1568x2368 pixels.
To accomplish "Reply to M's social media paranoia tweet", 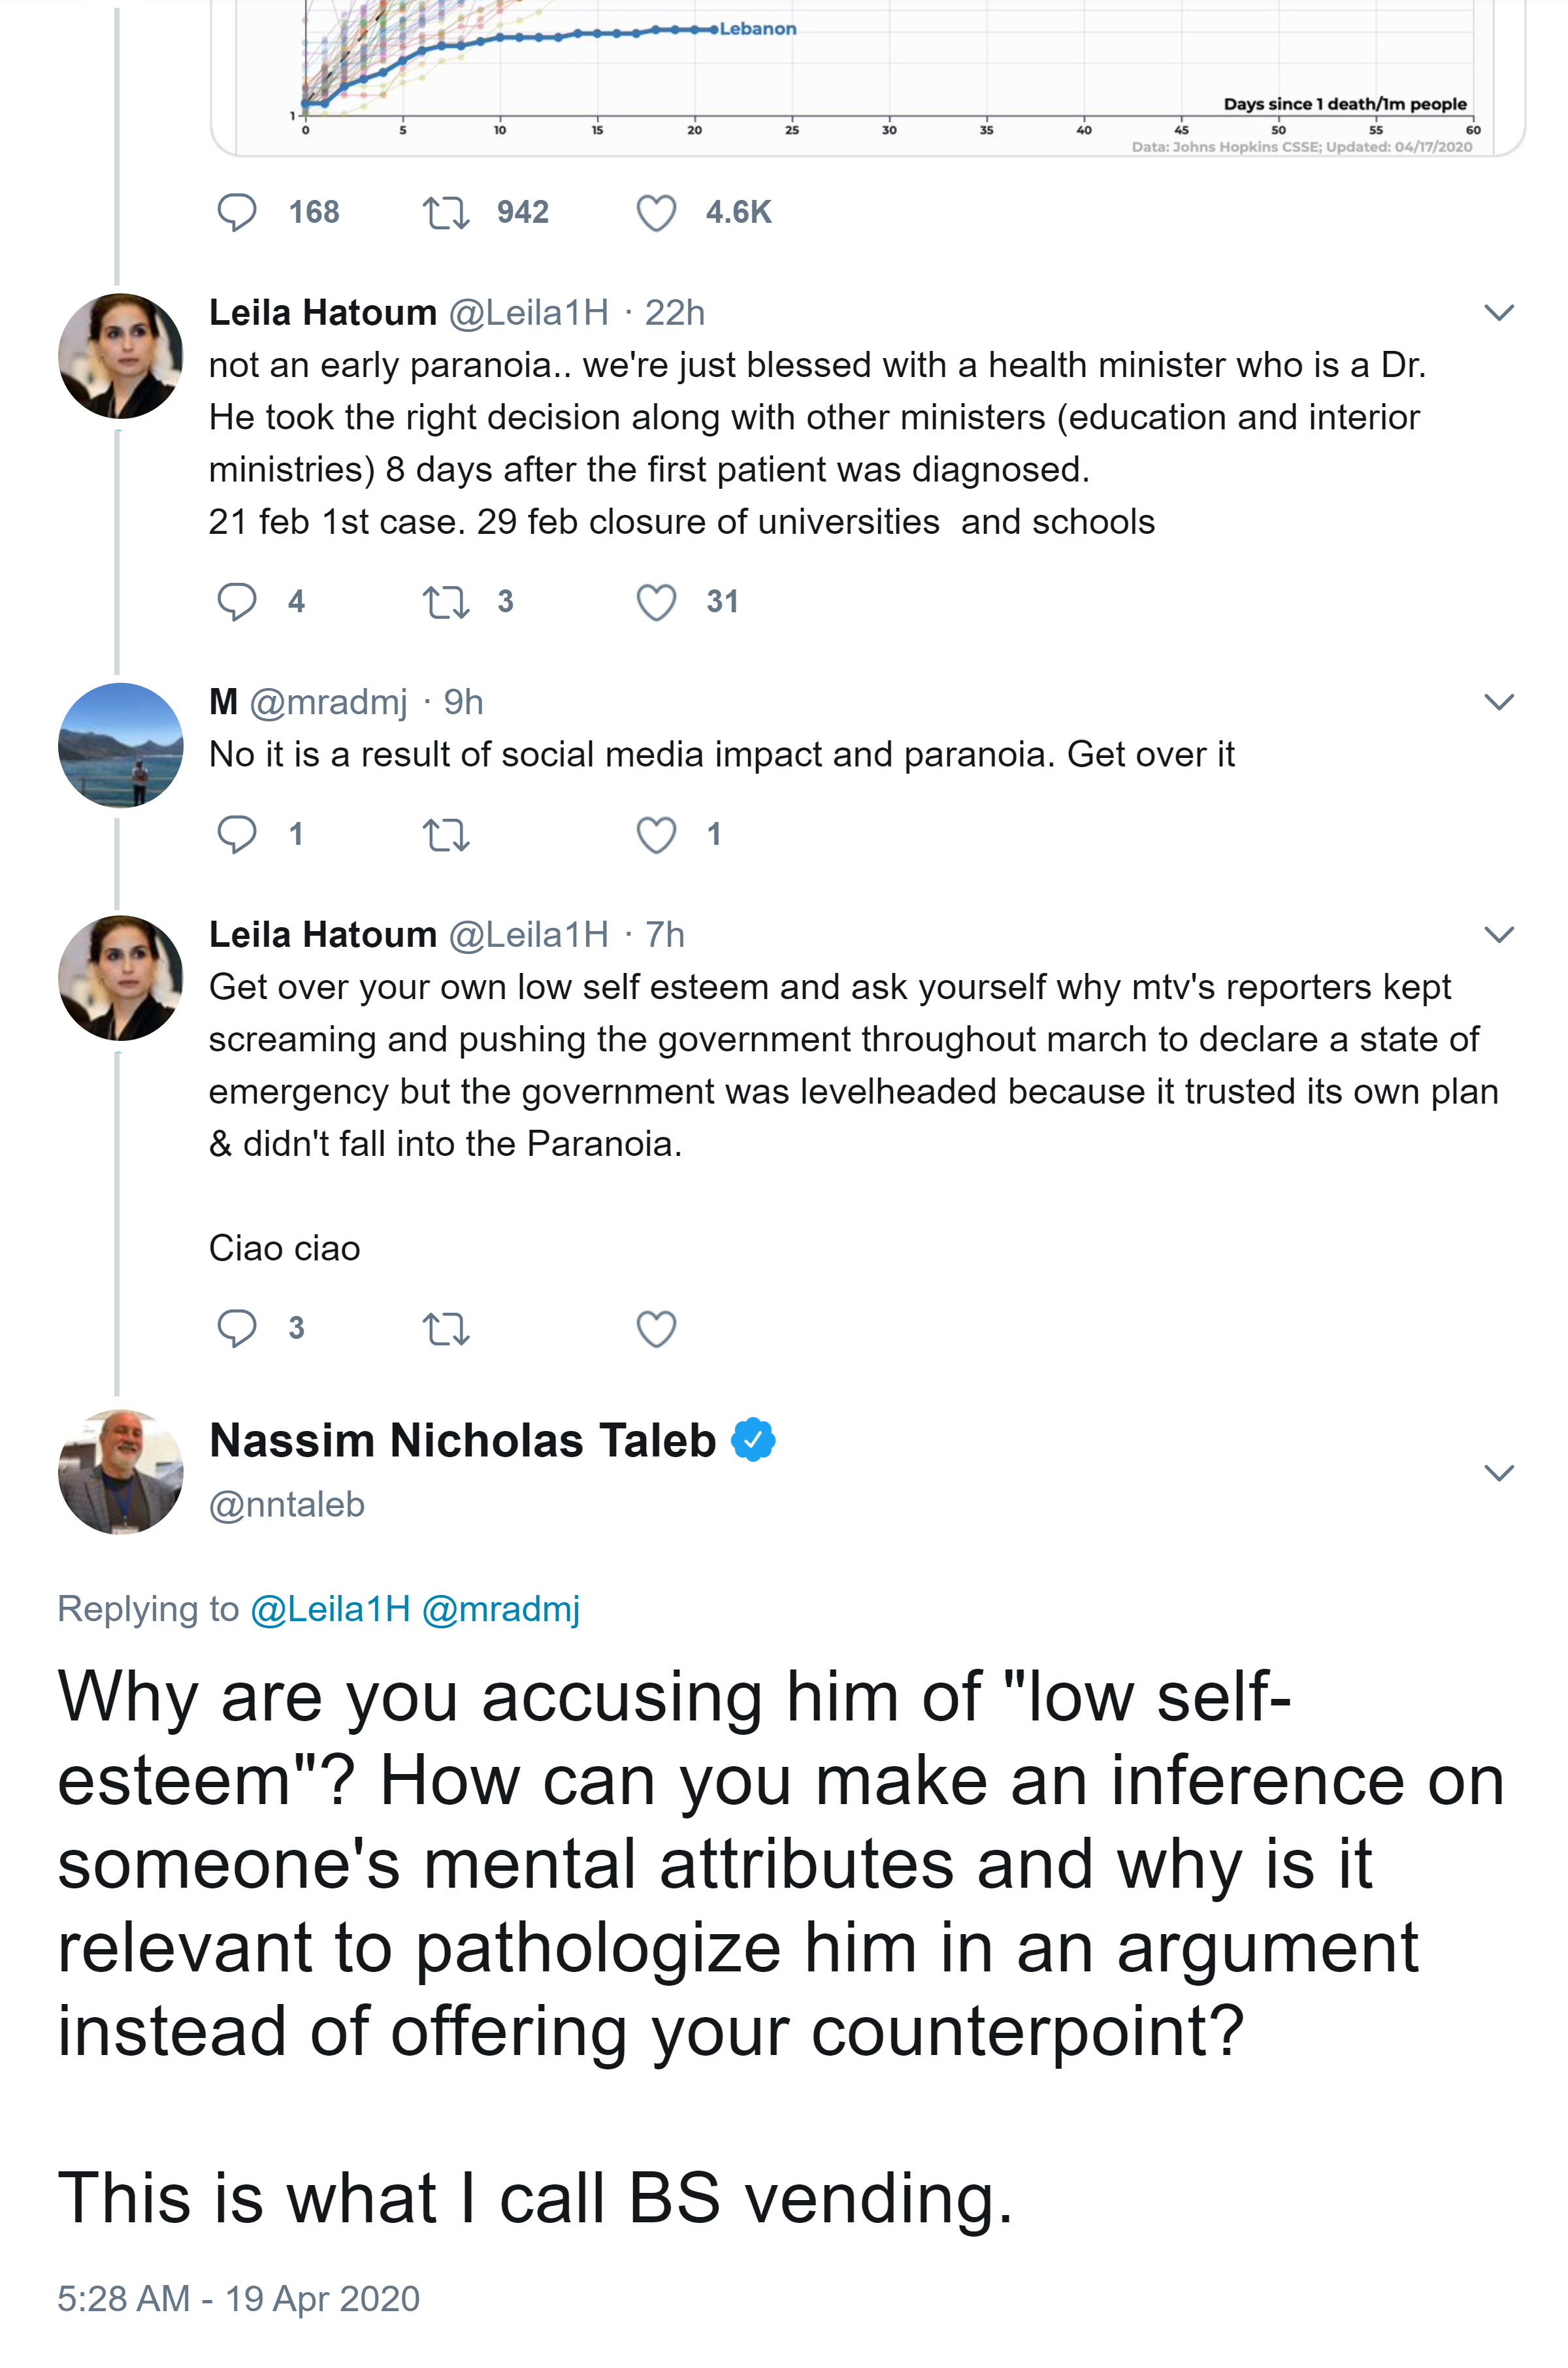I will (237, 834).
